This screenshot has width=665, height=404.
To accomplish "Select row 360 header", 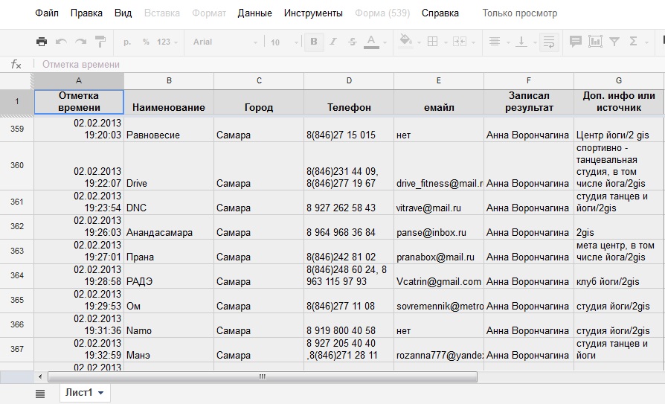I will 17,165.
